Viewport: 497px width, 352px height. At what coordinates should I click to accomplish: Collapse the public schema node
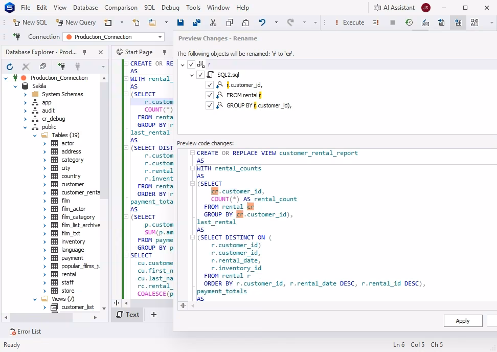pyautogui.click(x=26, y=127)
